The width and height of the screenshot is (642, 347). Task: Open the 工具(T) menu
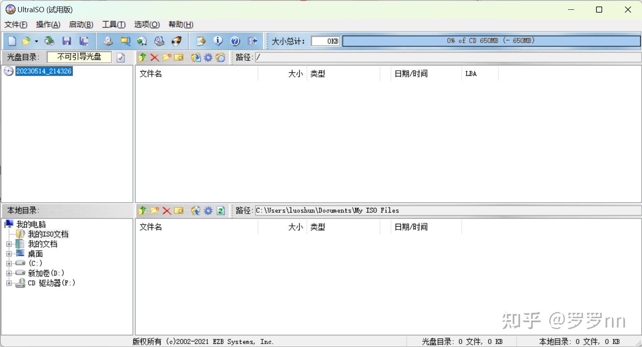point(114,24)
